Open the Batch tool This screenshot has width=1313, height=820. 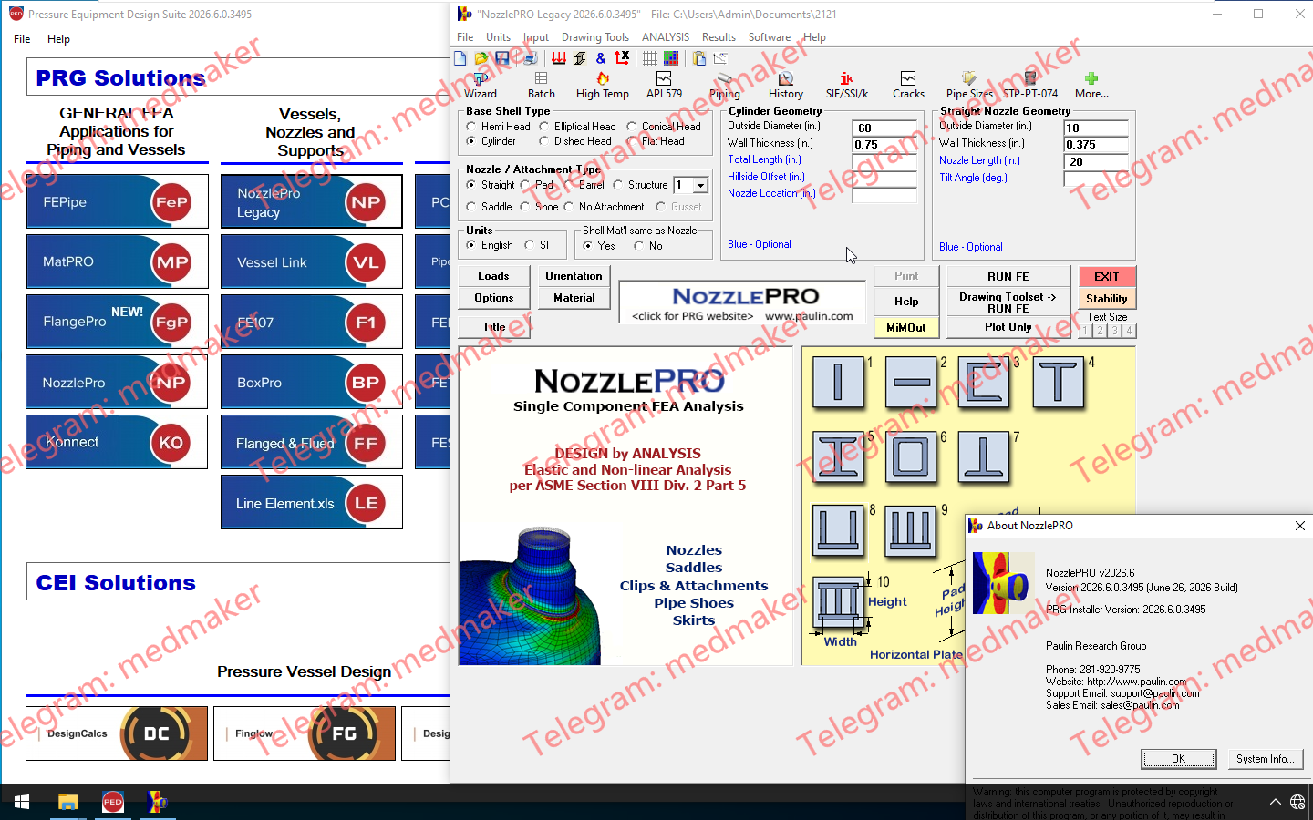tap(542, 86)
